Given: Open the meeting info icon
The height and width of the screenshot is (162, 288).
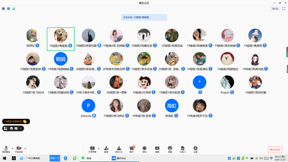Looking at the screenshot, I should click(x=3, y=9).
